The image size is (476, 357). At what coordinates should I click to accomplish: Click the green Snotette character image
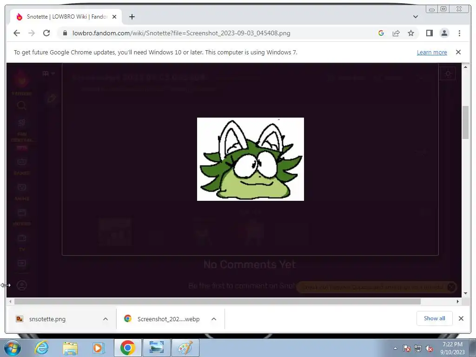point(251,159)
